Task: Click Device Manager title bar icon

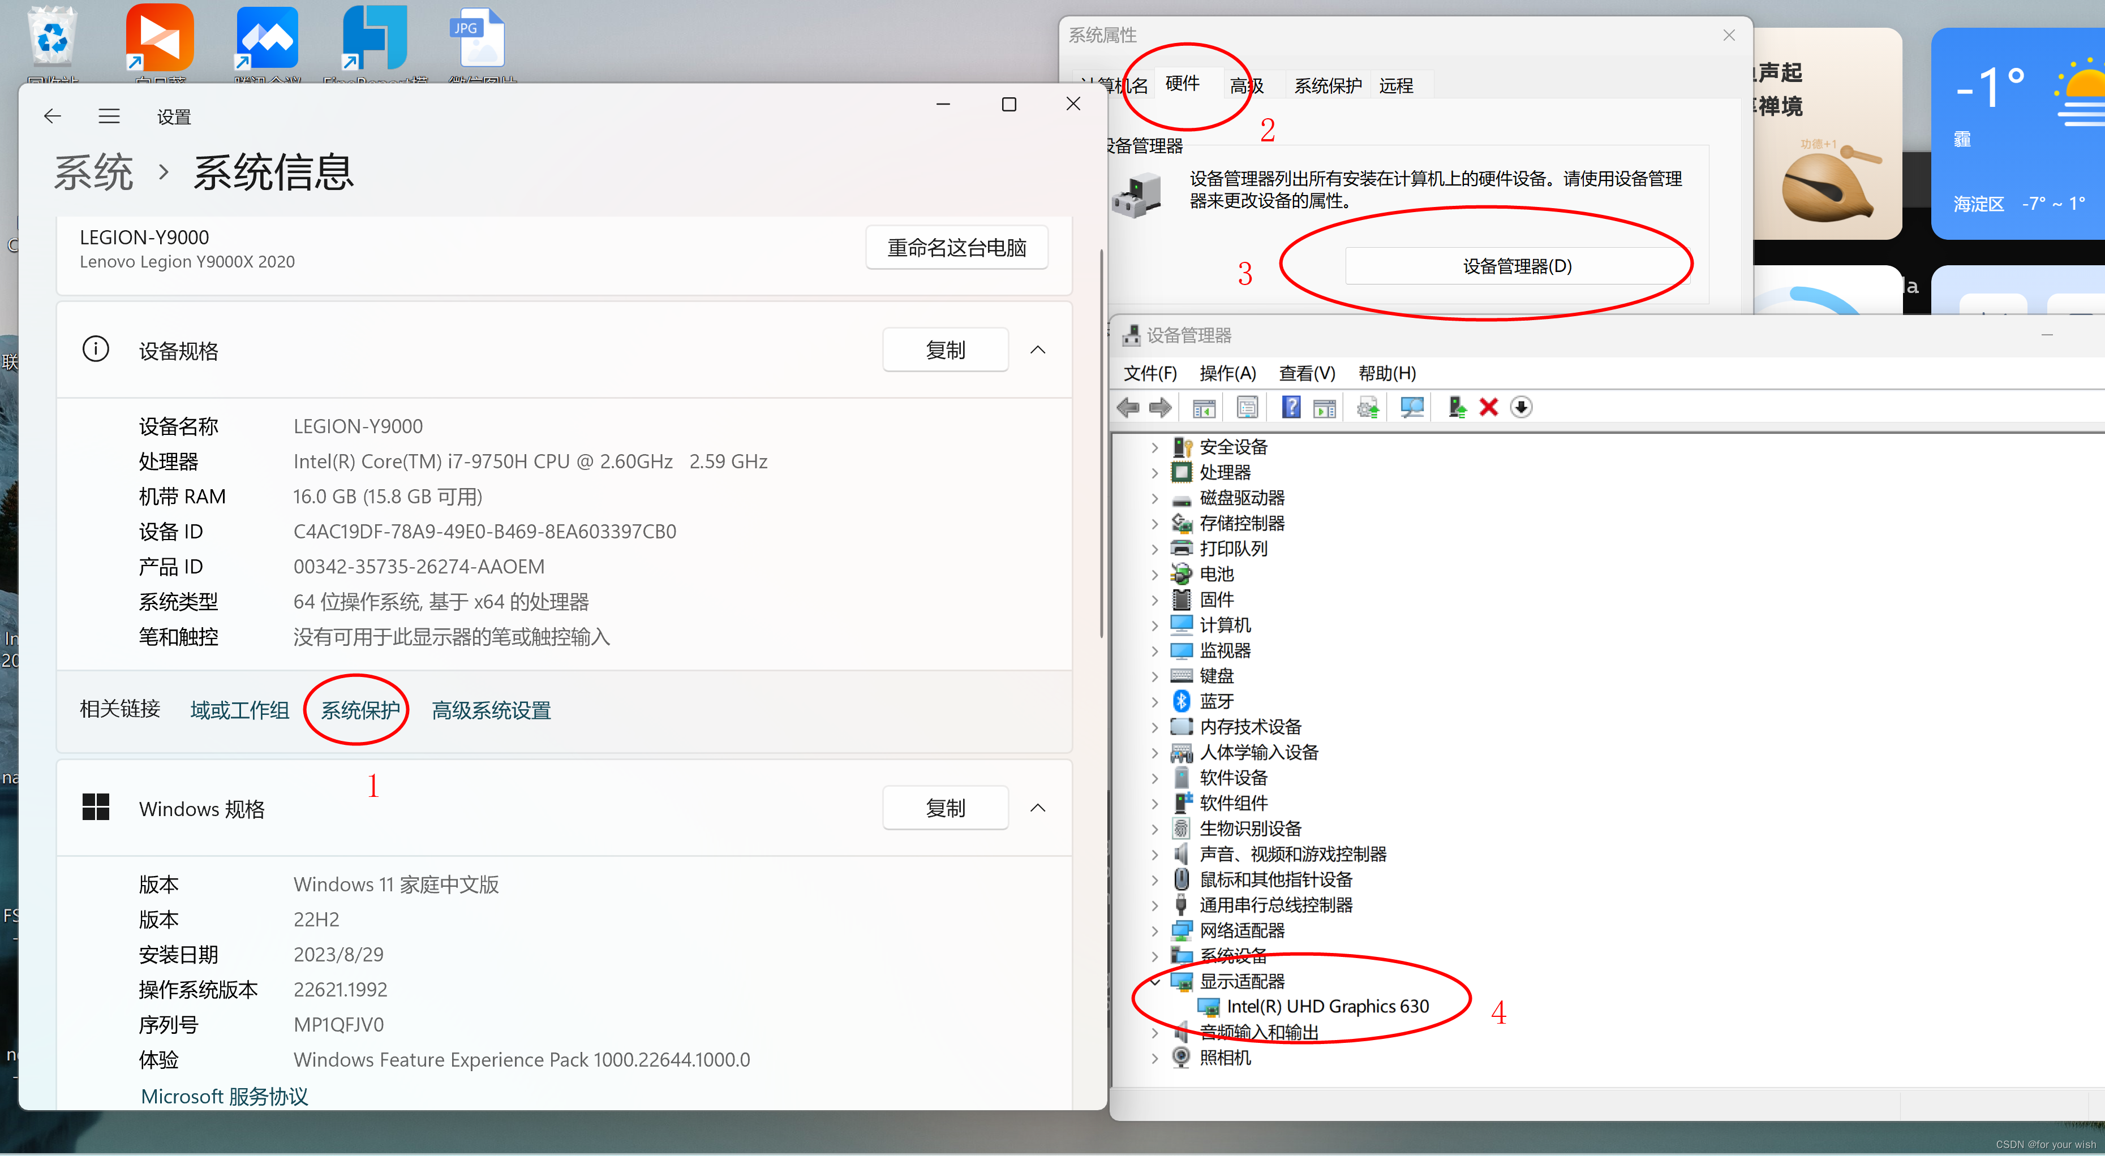Action: coord(1132,335)
